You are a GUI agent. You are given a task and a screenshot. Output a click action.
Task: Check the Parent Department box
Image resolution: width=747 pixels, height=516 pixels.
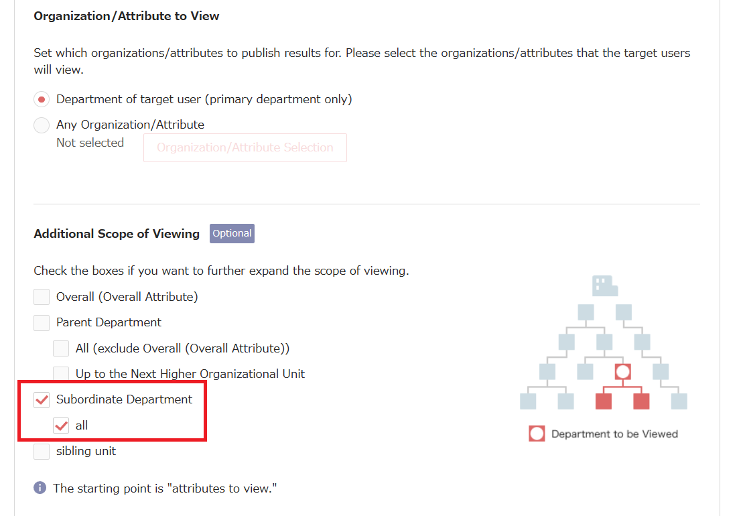click(42, 323)
